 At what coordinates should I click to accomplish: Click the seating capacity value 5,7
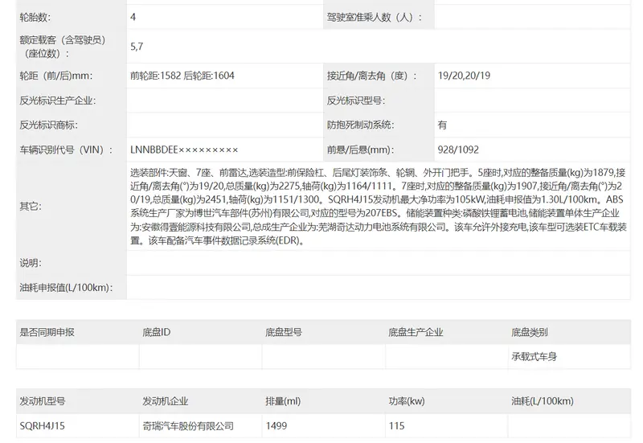coord(137,47)
